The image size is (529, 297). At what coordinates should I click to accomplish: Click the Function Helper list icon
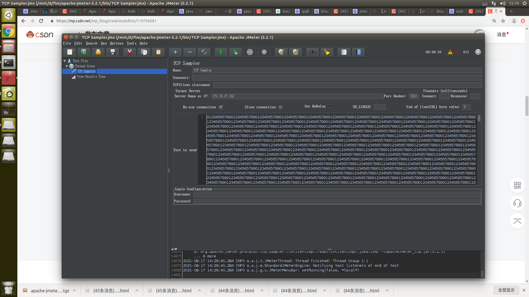[x=344, y=52]
